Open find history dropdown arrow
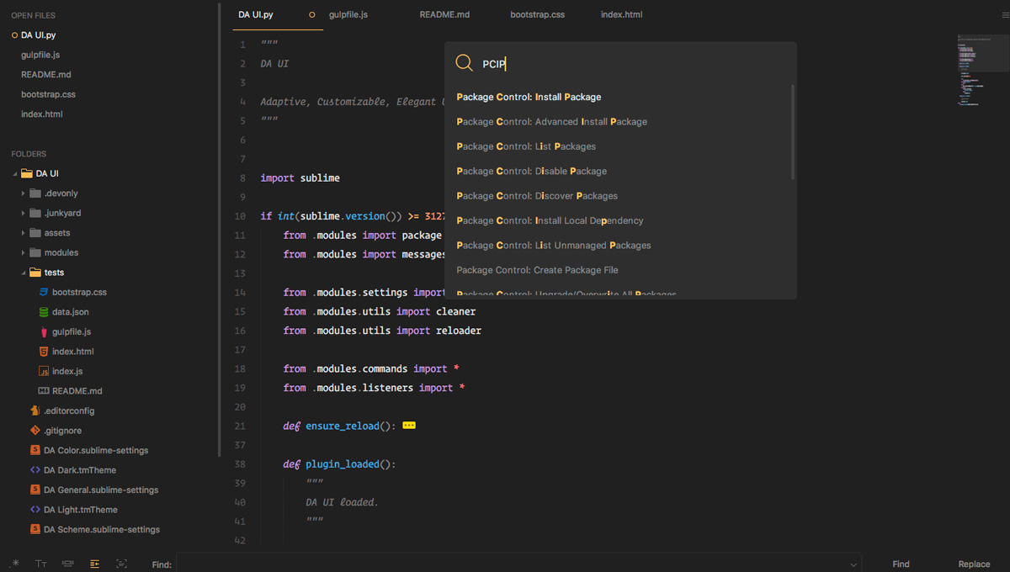1010x572 pixels. pyautogui.click(x=853, y=564)
